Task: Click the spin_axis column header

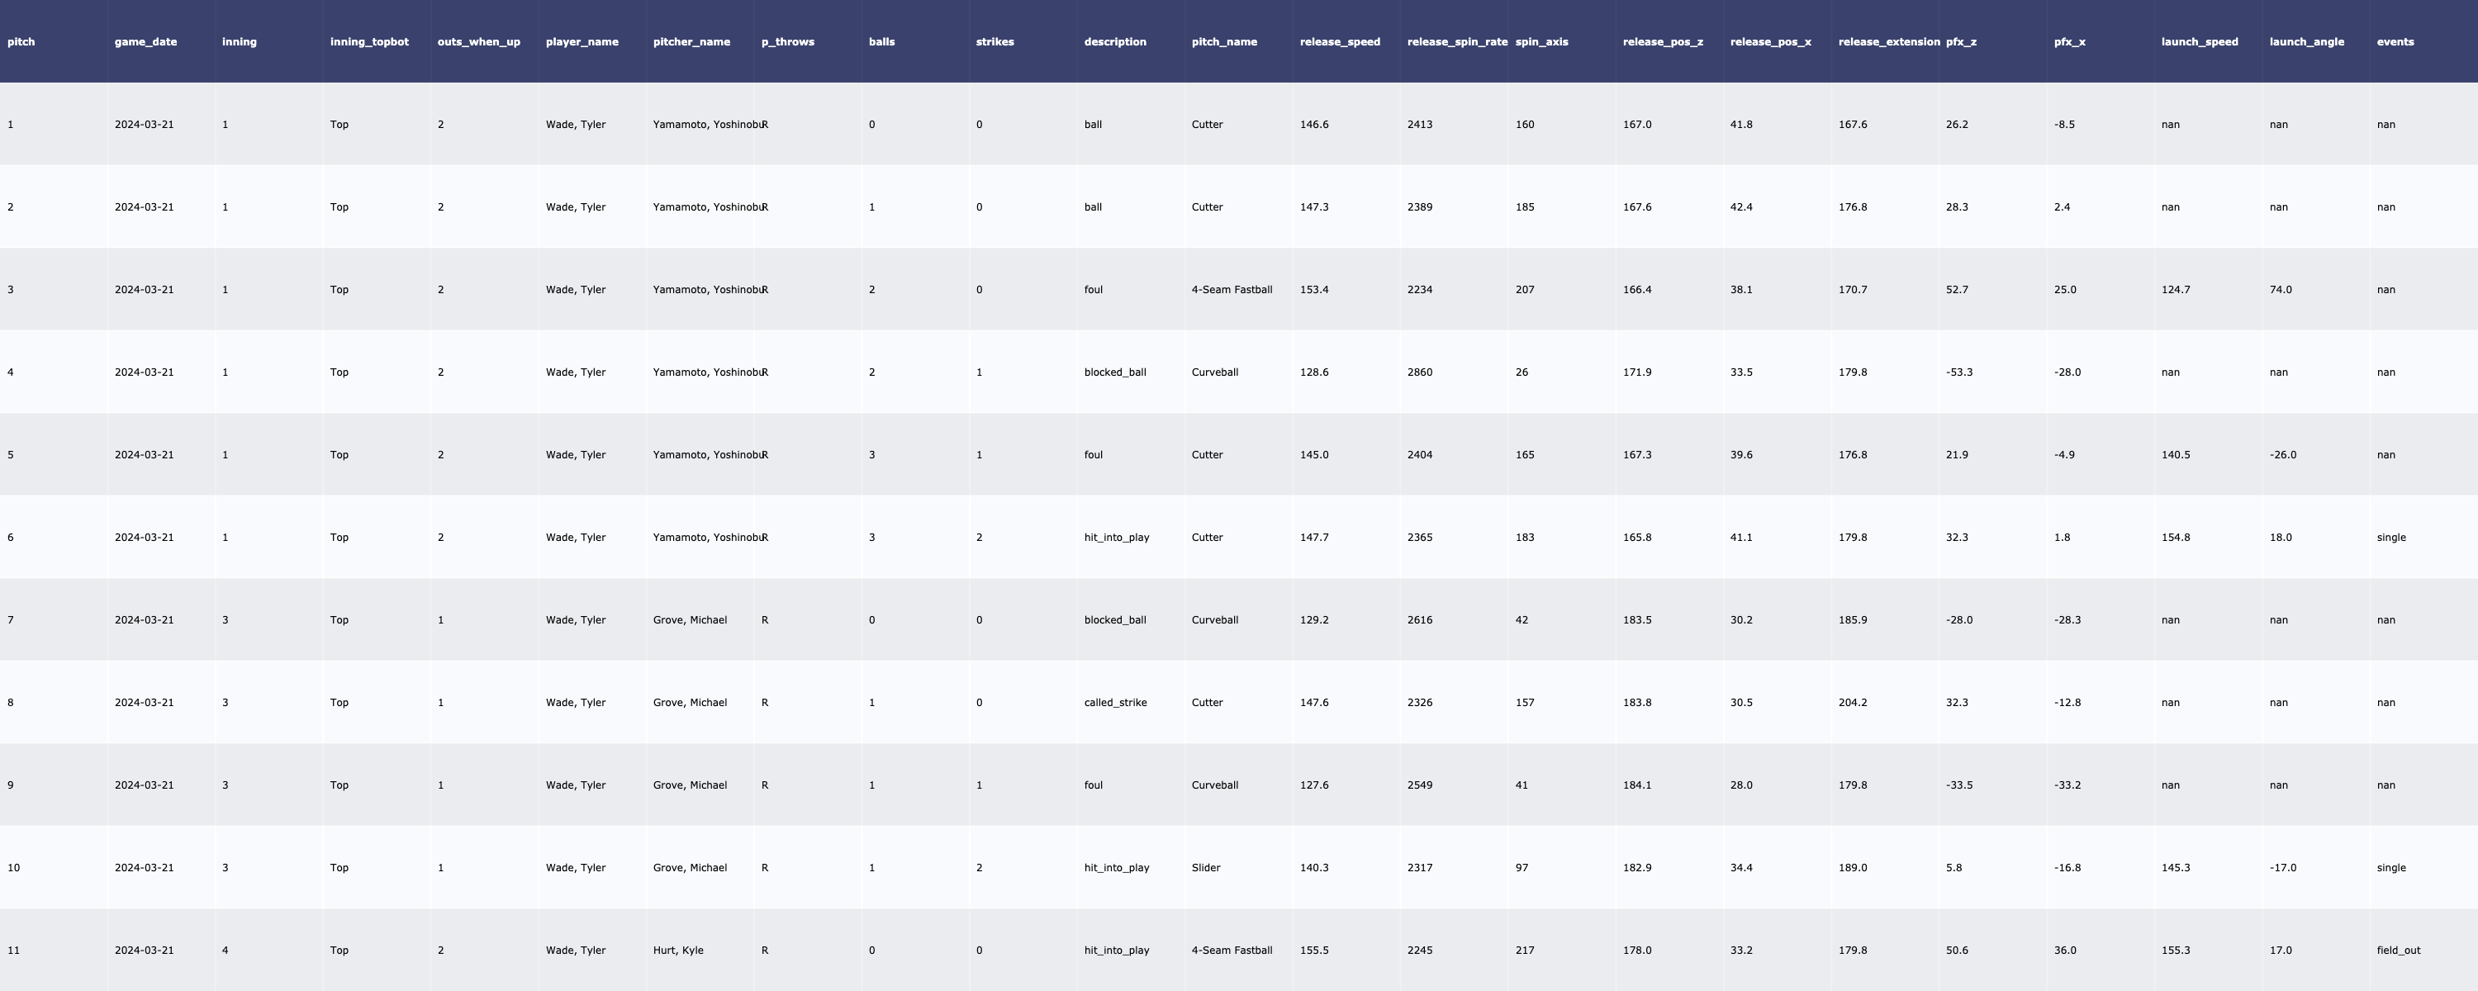Action: coord(1541,42)
